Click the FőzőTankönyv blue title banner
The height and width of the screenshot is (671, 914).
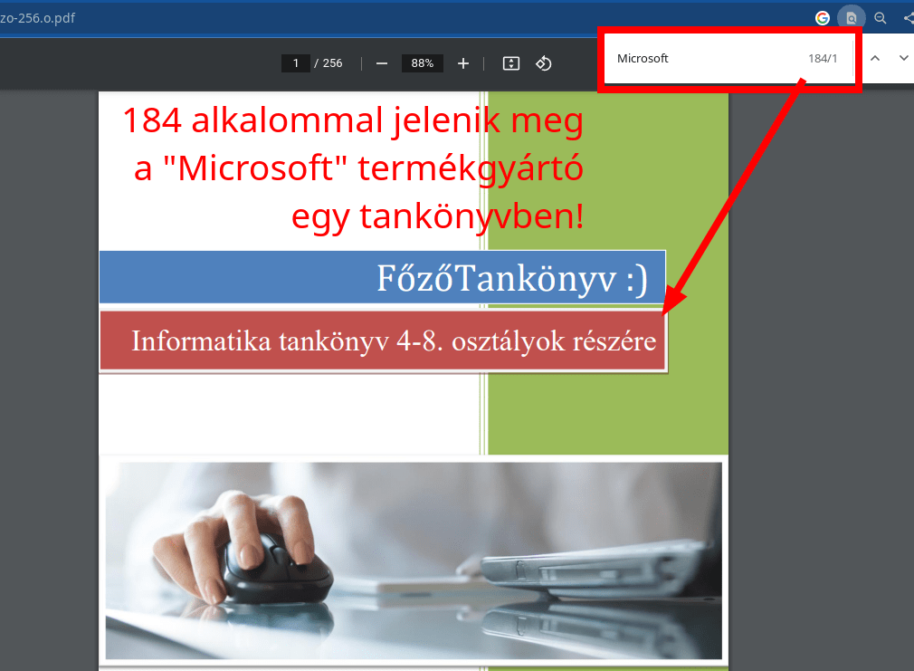pos(382,277)
